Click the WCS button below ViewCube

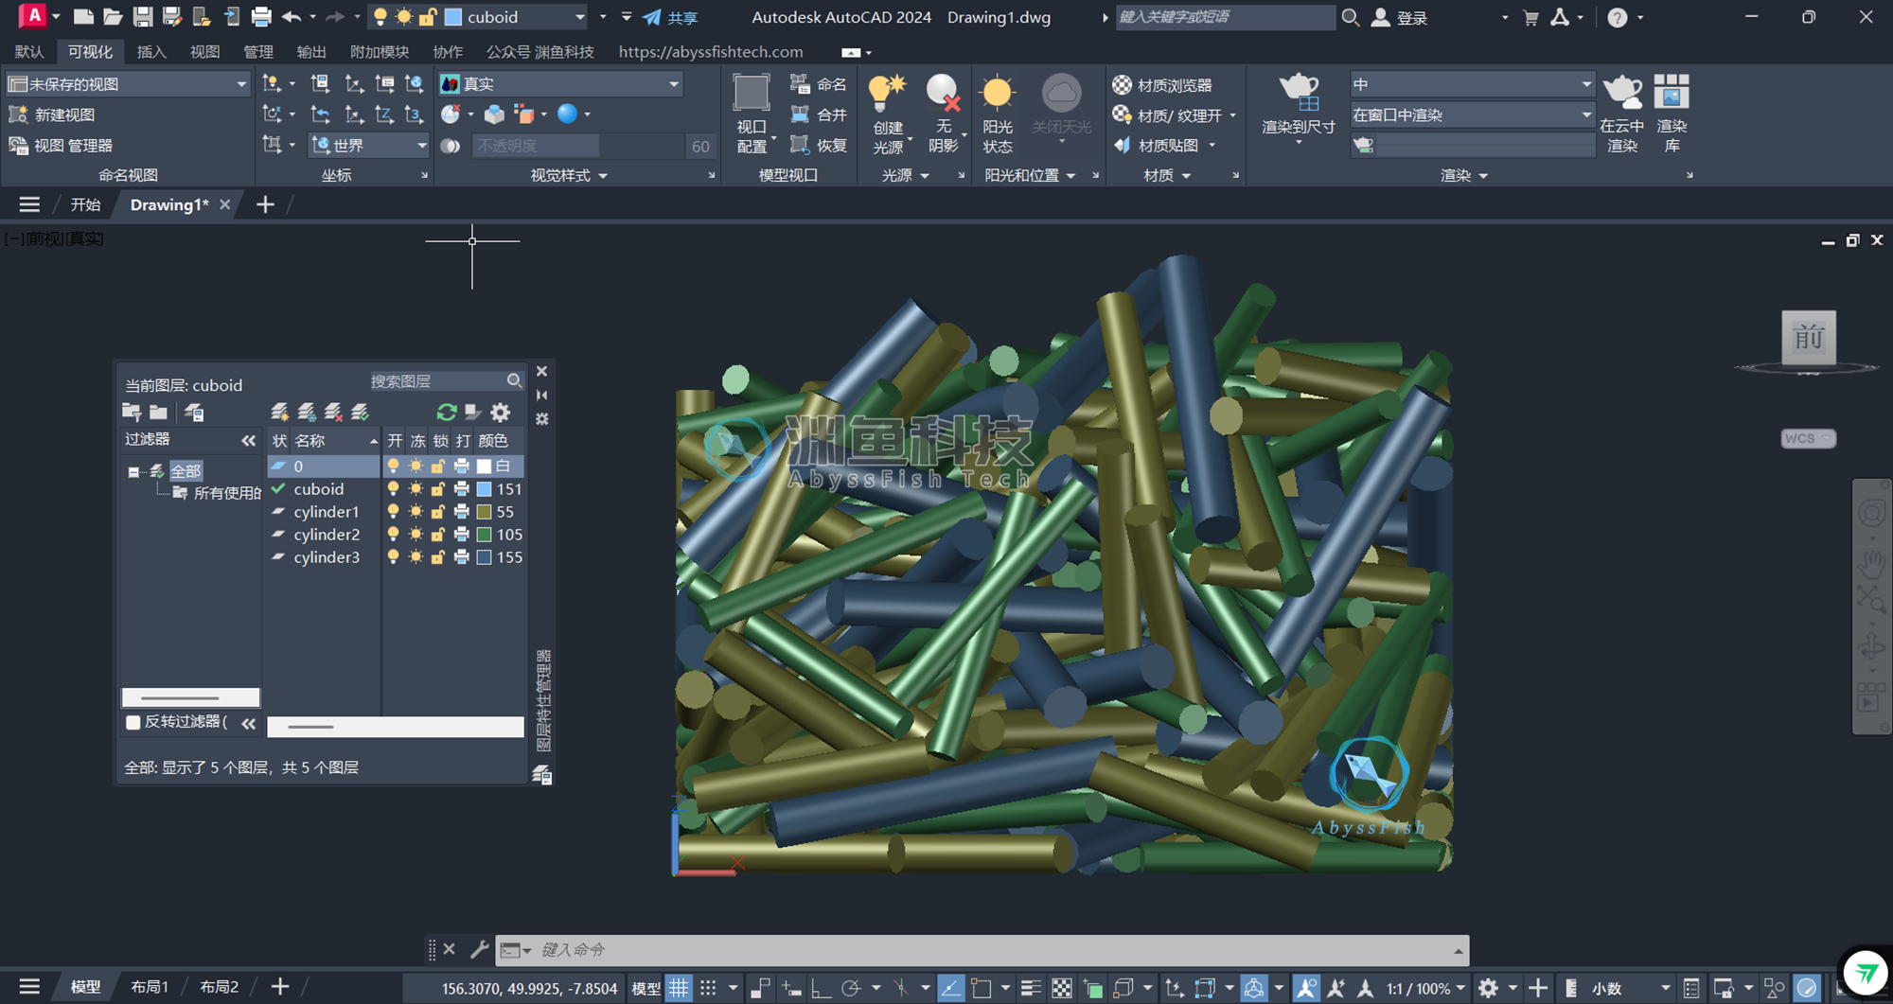[1808, 438]
